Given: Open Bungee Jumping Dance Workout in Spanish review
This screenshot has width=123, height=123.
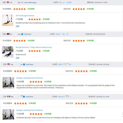Looking at the screenshot, I should point(30,110).
